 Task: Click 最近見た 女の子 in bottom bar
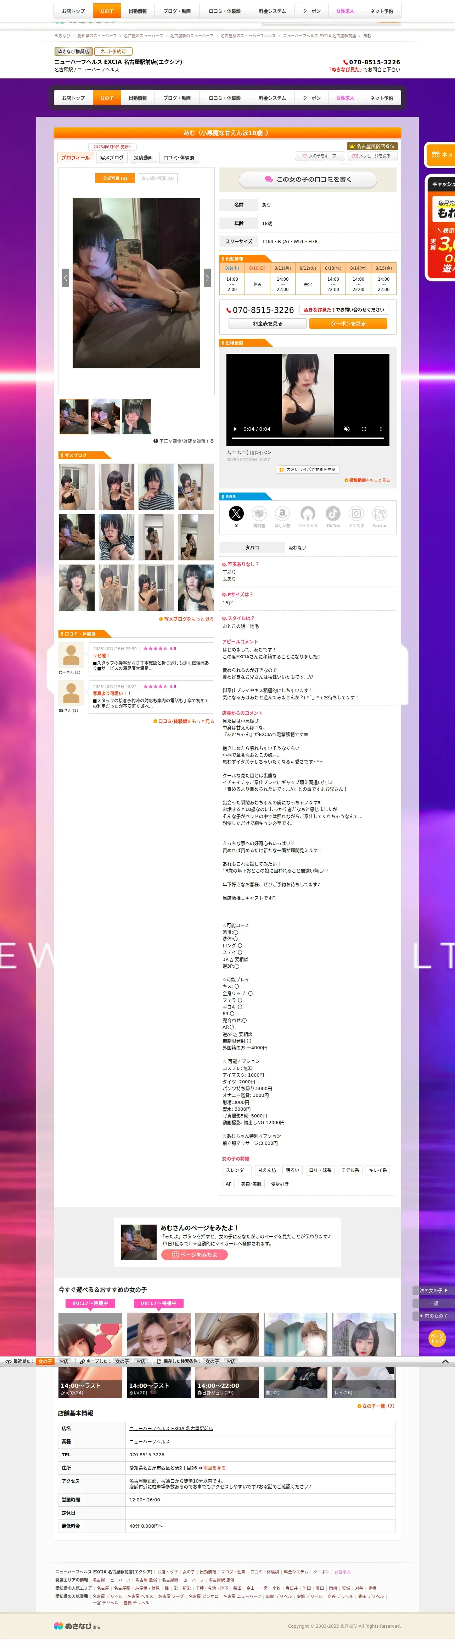coord(45,1362)
